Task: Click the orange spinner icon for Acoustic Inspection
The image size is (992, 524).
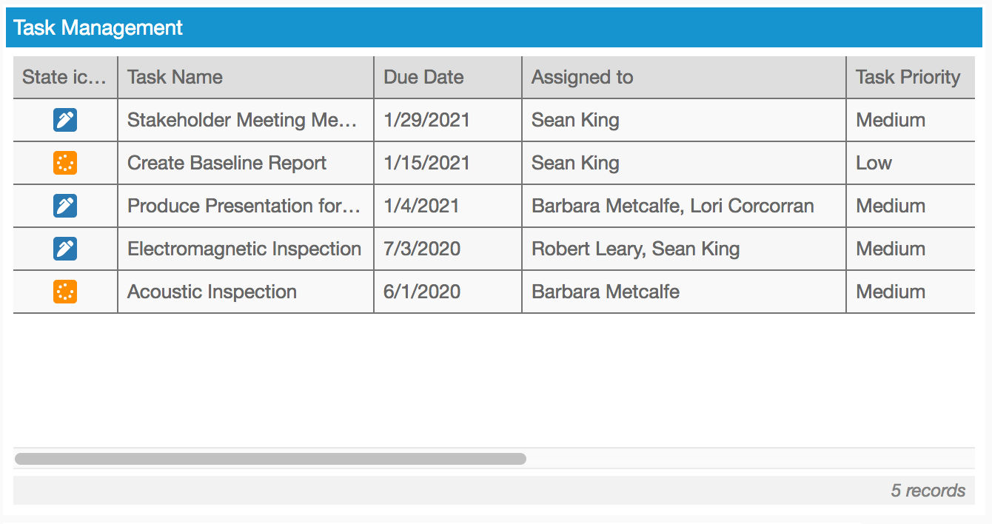Action: (65, 292)
